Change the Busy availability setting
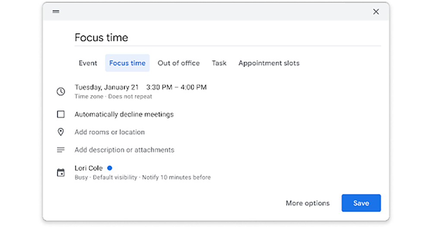 (81, 177)
